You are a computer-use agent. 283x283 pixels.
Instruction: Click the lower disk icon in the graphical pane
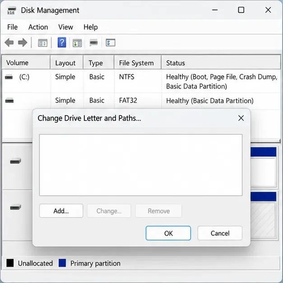[15, 207]
